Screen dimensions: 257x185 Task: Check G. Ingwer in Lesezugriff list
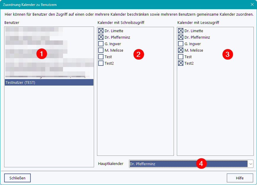click(181, 44)
